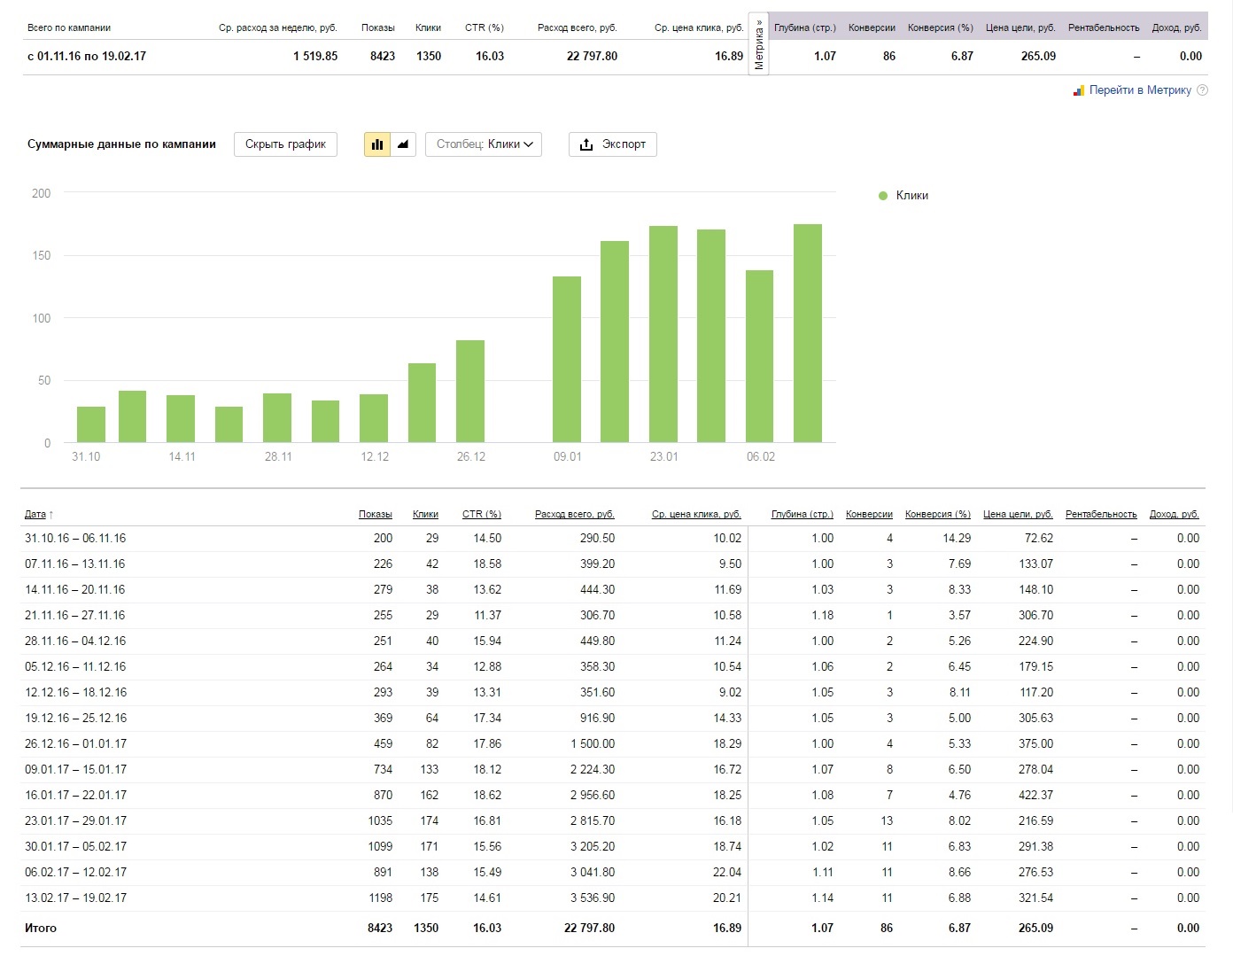Screen dimensions: 1233x964
Task: Select row 30.01.17 – 05.02.17
Action: pyautogui.click(x=613, y=847)
